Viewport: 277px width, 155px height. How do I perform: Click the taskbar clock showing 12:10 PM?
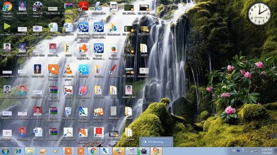click(267, 151)
